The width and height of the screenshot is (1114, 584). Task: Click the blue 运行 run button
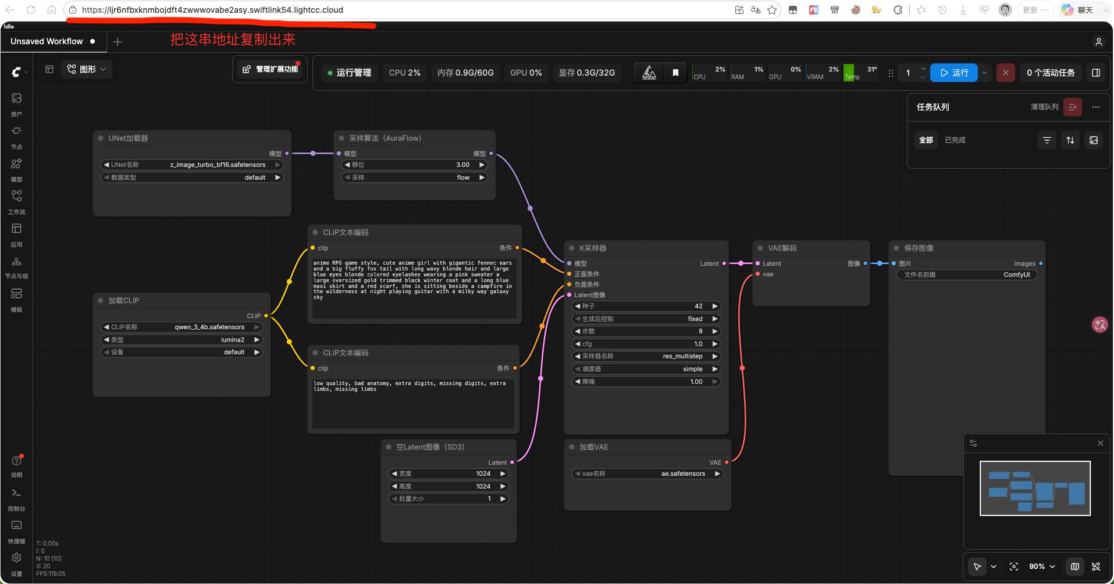click(955, 73)
